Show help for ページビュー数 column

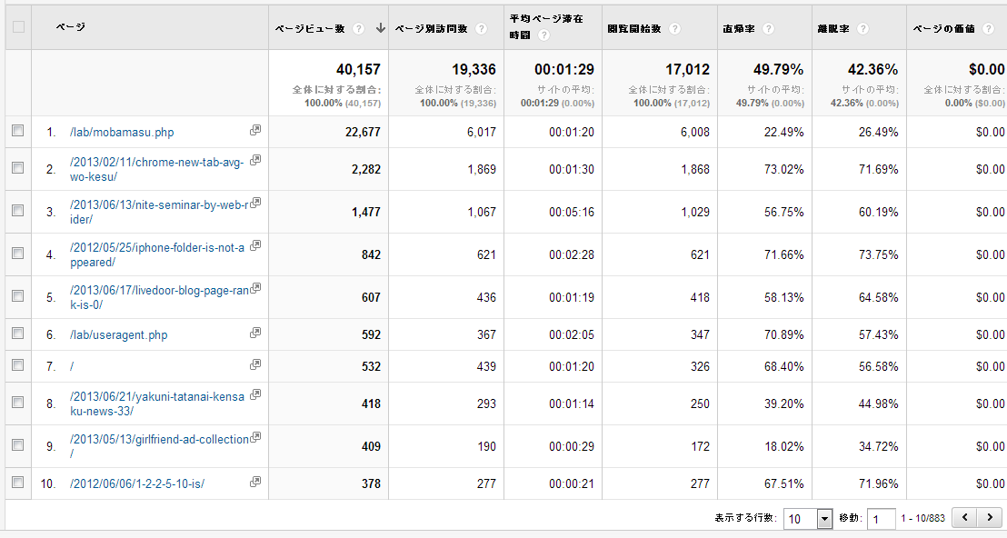(x=360, y=29)
